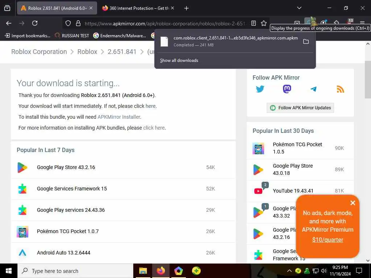Viewport: 371px width, 278px height.
Task: Close the APKMirror Premium orange popup
Action: pyautogui.click(x=353, y=203)
